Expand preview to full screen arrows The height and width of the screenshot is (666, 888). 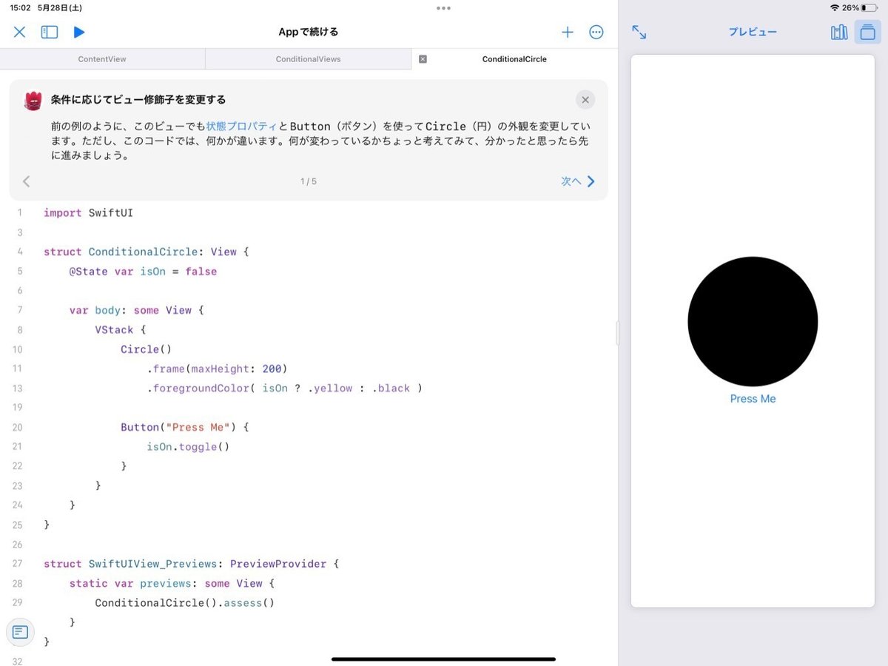tap(639, 32)
